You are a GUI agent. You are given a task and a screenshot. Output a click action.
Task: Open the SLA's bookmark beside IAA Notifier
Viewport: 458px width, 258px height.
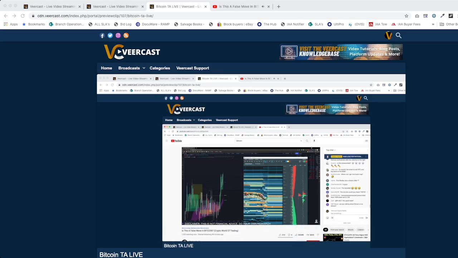(316, 24)
